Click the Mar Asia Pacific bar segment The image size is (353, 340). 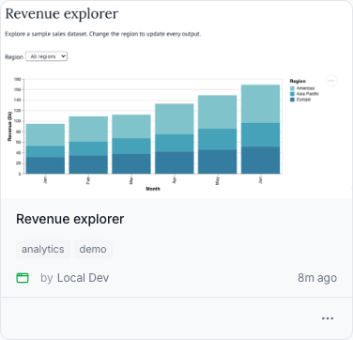click(131, 147)
